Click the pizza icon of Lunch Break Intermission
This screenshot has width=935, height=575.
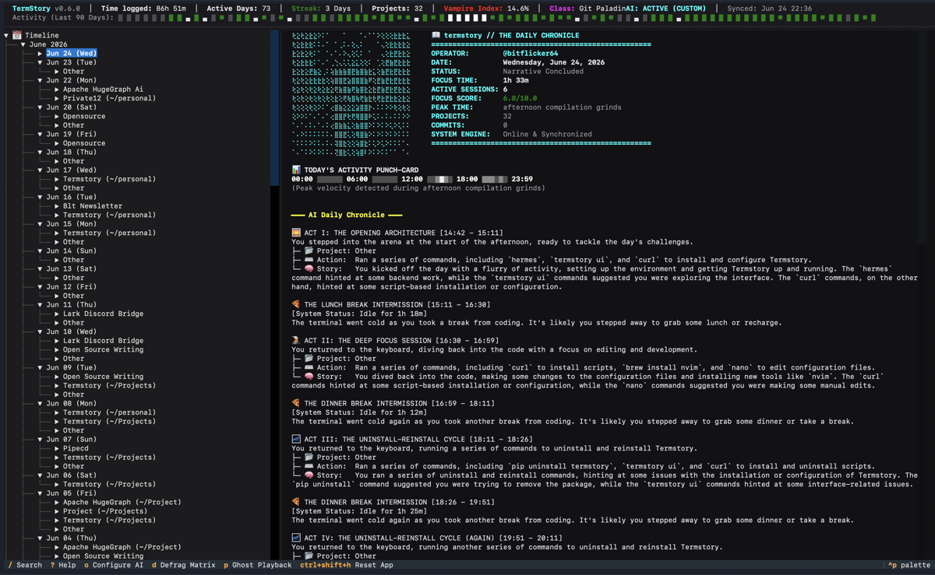[296, 304]
